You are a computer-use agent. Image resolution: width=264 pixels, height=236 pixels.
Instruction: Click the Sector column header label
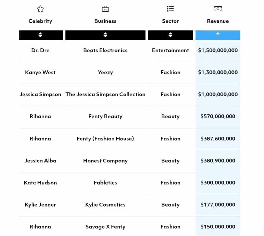(x=170, y=21)
